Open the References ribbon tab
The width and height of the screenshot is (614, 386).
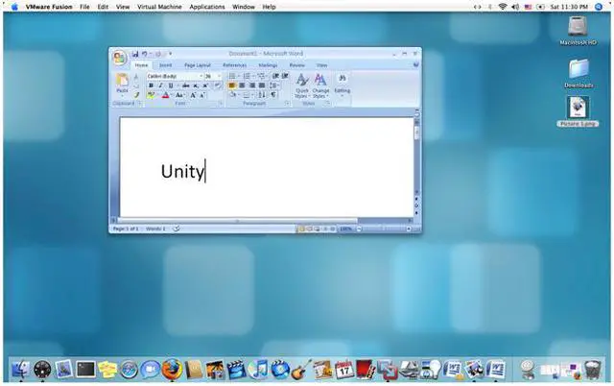point(234,65)
